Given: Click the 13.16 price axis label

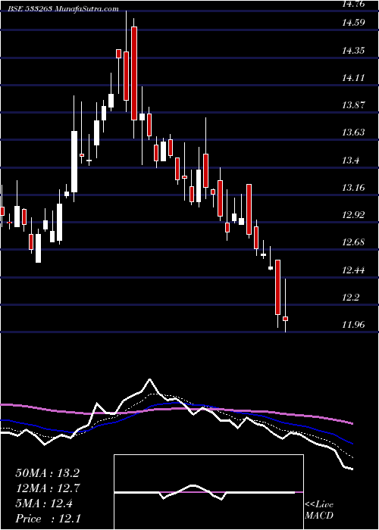Looking at the screenshot, I should point(353,187).
